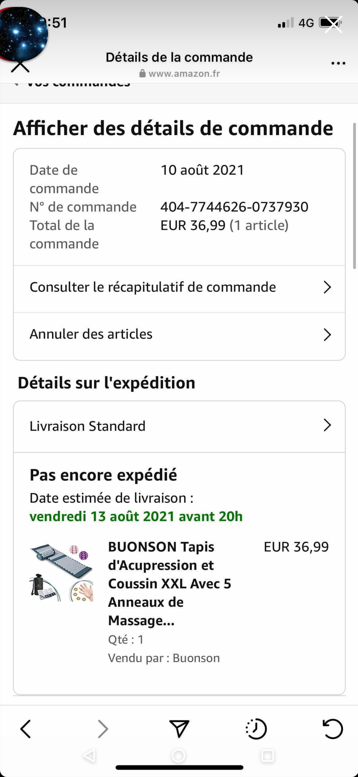Open the three-dots more options menu

click(338, 63)
